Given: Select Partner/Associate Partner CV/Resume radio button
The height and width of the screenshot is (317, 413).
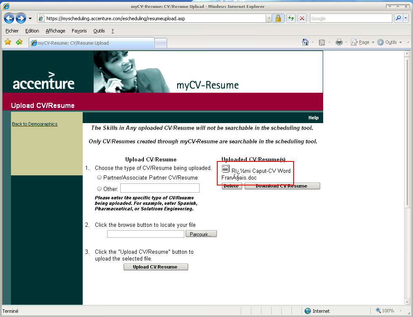Looking at the screenshot, I should coord(100,177).
